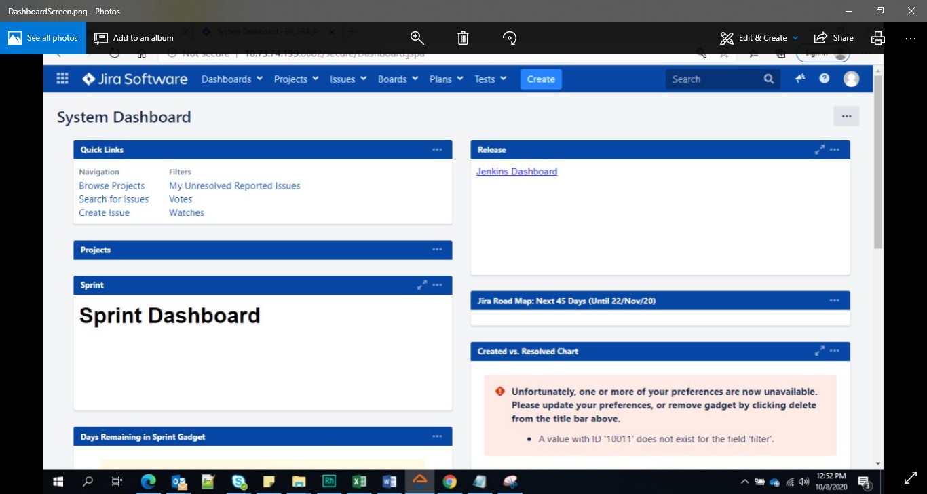Open the Jira app switcher grid icon
Image resolution: width=927 pixels, height=494 pixels.
tap(62, 79)
